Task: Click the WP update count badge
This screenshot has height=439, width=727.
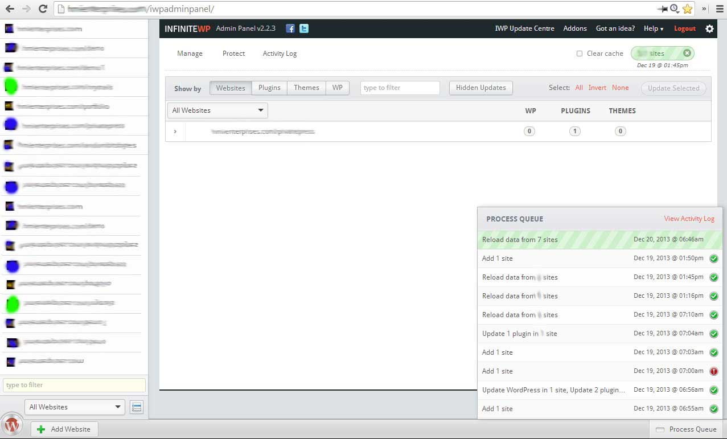Action: pos(529,132)
